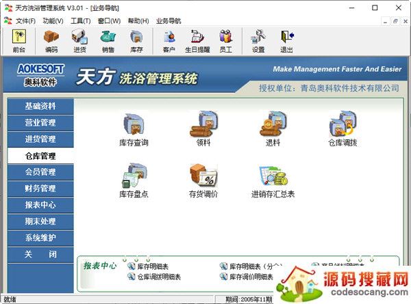Select 进货管理 in the sidebar
Viewport: 411px width, 304px height.
point(40,139)
